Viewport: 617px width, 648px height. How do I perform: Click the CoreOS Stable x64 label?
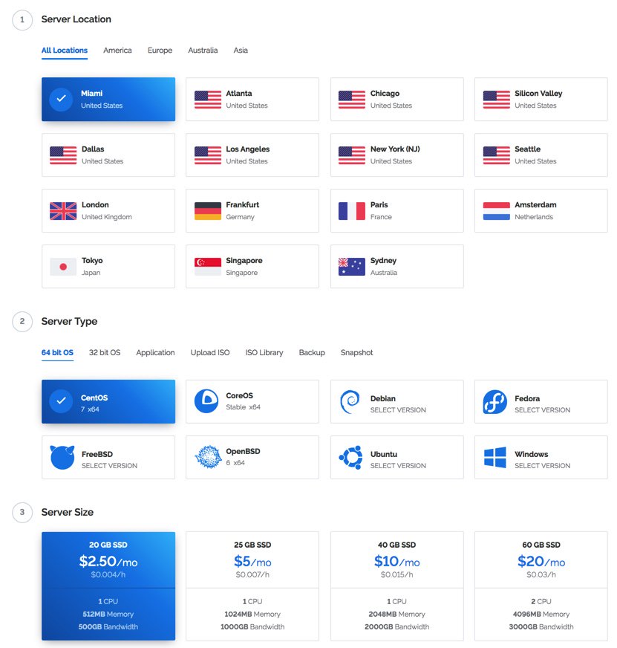244,407
